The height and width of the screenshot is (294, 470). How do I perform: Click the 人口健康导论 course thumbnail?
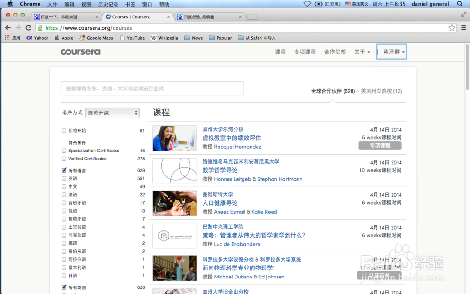pos(175,203)
